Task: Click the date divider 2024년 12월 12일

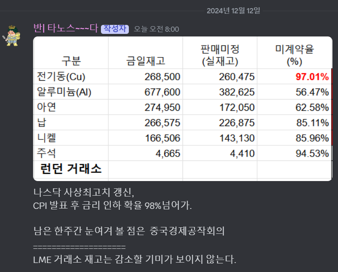Action: coord(234,11)
